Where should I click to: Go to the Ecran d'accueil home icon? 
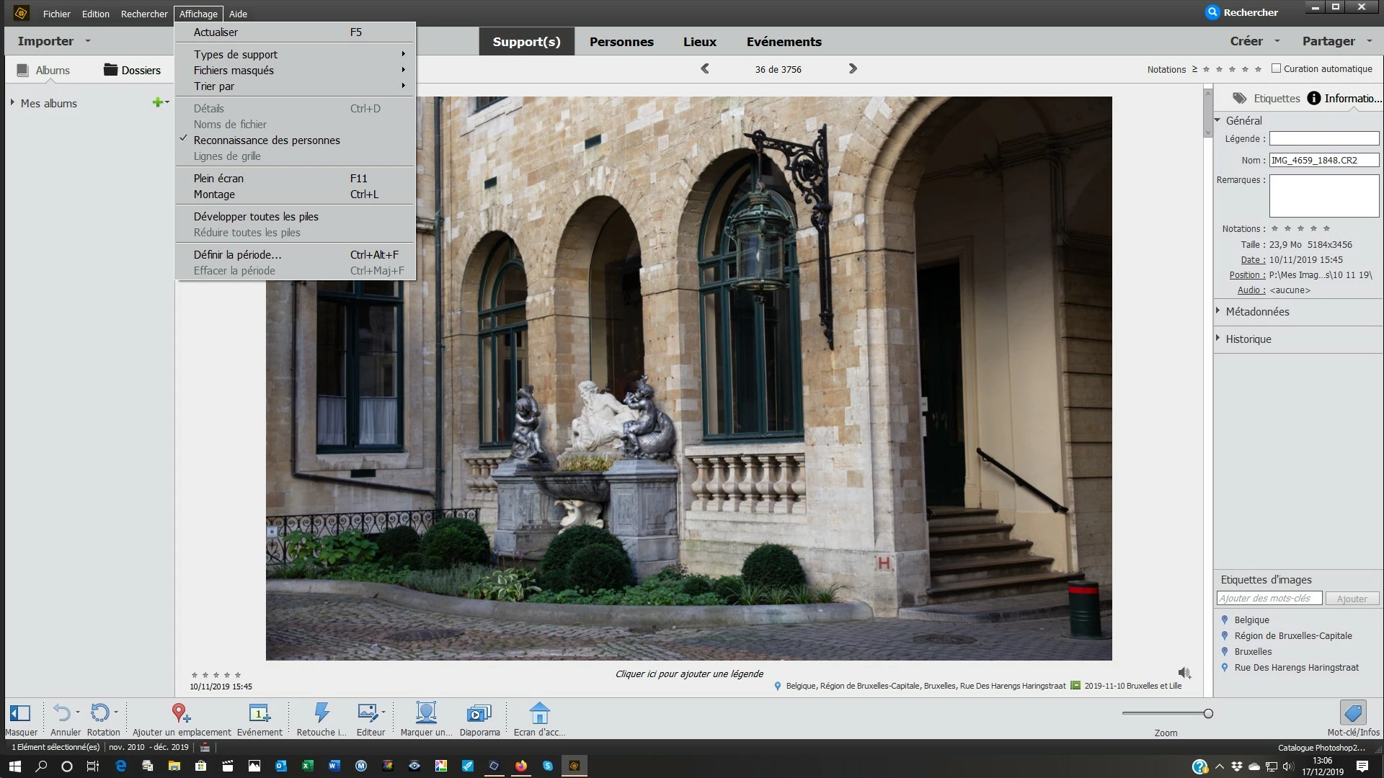click(539, 713)
